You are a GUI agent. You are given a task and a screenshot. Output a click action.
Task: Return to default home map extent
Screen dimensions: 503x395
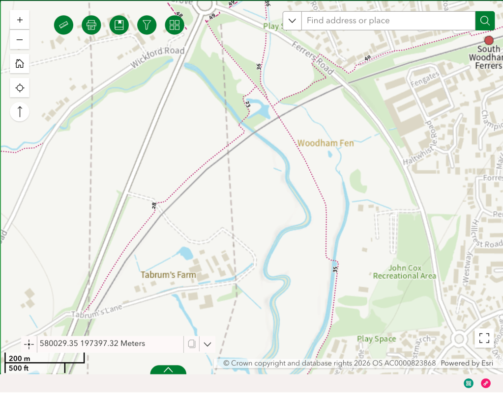pyautogui.click(x=20, y=63)
